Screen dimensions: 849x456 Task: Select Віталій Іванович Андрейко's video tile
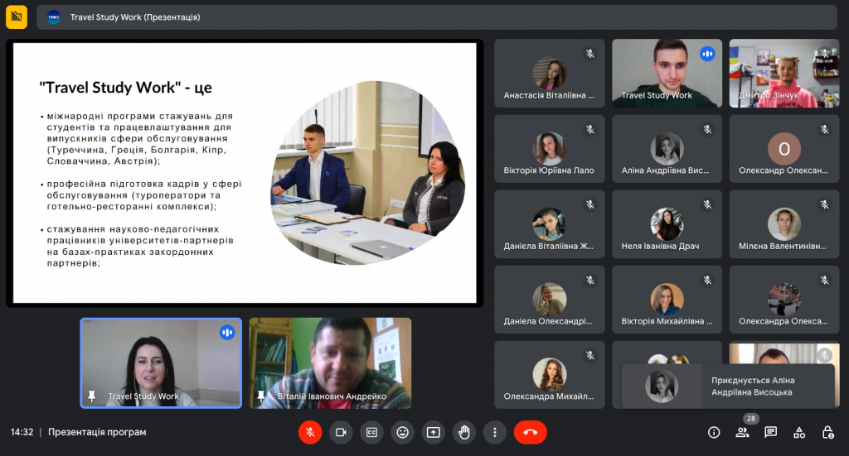point(330,362)
